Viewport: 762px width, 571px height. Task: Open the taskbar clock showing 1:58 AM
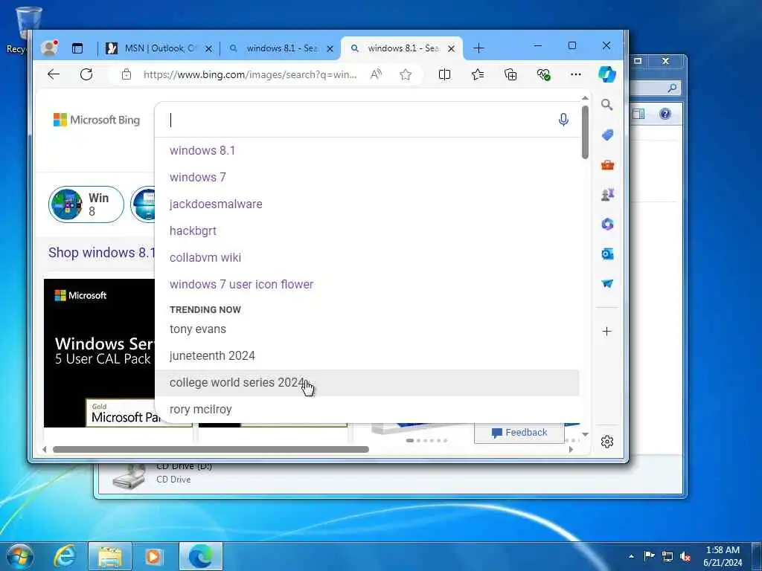click(723, 556)
